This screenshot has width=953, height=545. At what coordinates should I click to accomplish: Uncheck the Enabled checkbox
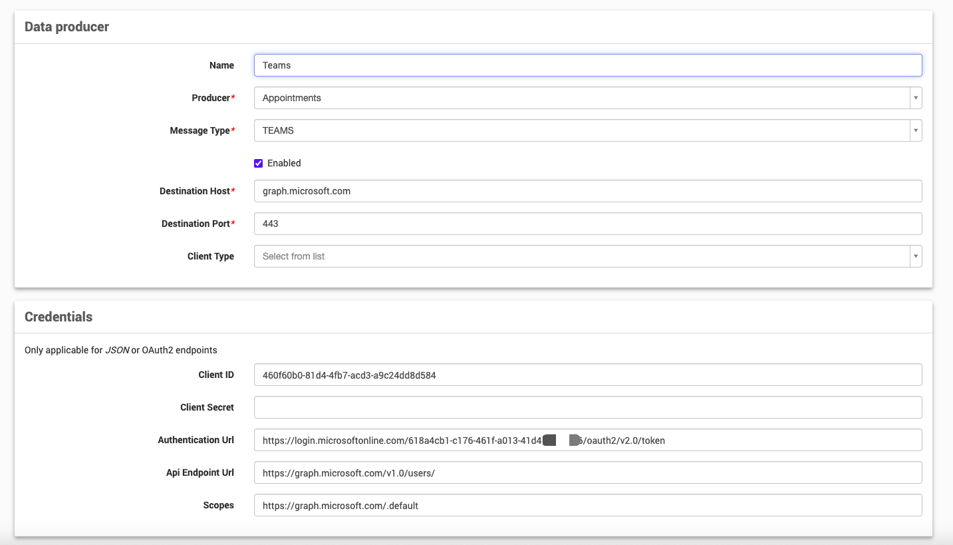click(259, 163)
